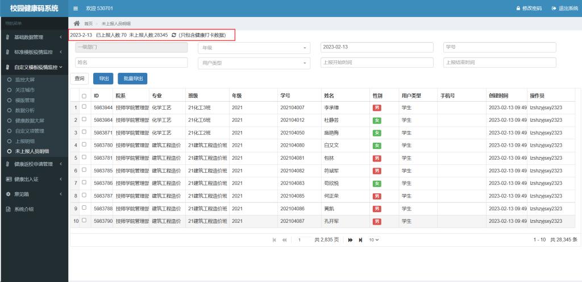582x282 pixels.
Task: Sort by the 学号 column header
Action: tap(299, 96)
